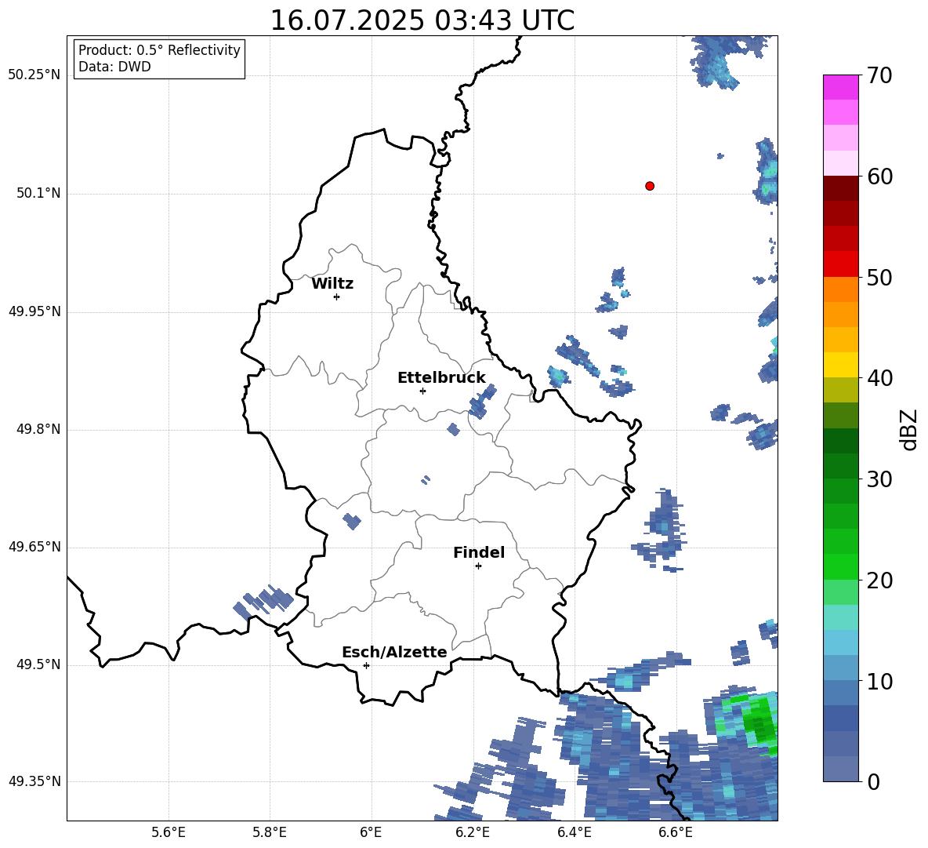Pick the bright red colorbar swatch above 50
This screenshot has width=928, height=848.
click(840, 264)
